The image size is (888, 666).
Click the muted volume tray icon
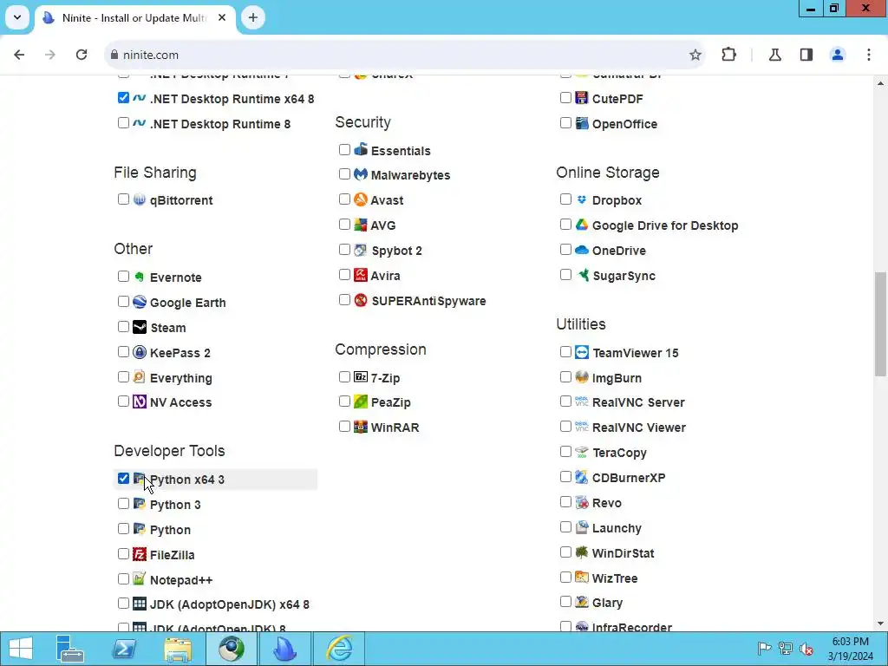[806, 649]
